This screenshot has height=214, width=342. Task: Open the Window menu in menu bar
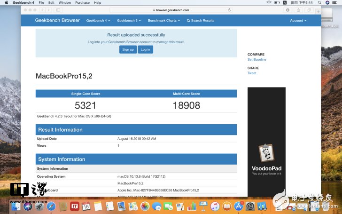click(x=65, y=3)
